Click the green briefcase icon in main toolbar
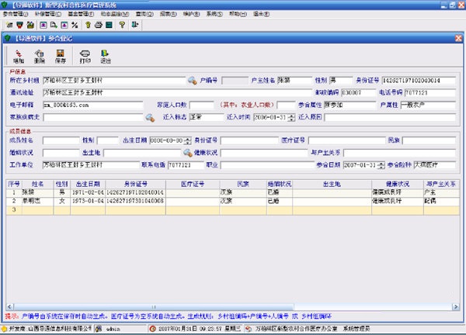466x335 pixels. (x=30, y=26)
